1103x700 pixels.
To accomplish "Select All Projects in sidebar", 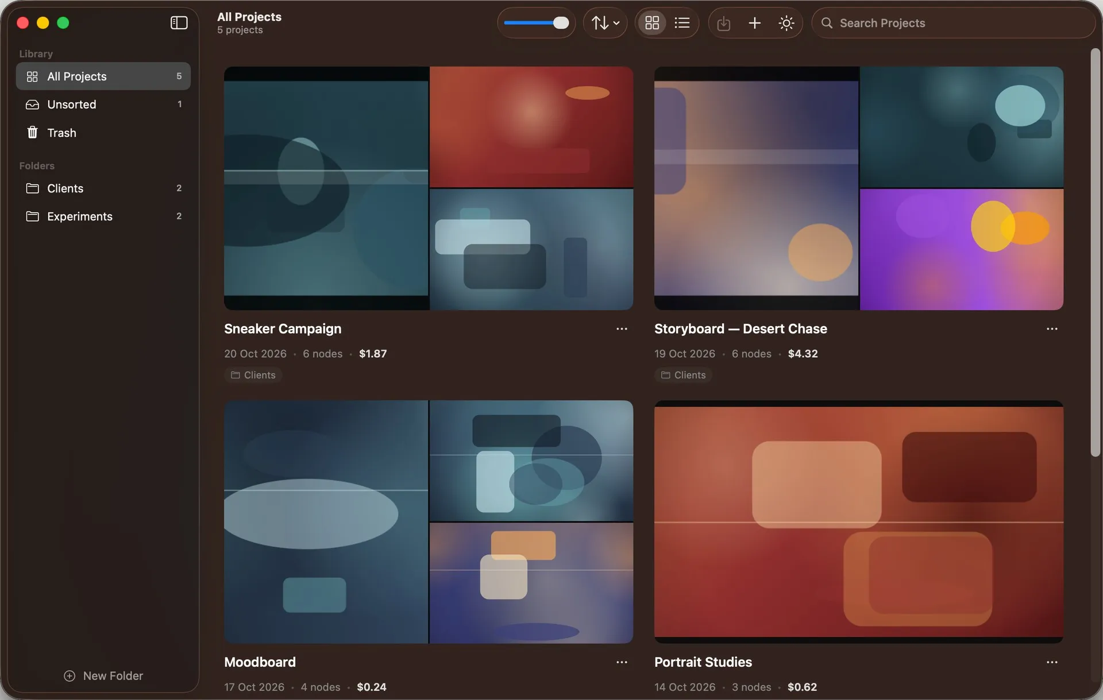I will [x=103, y=76].
